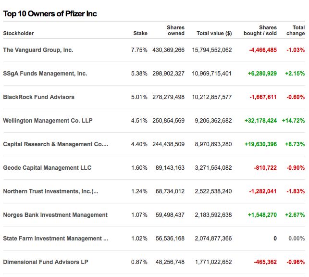The image size is (309, 277).
Task: Click shares owned 59,498,437
Action: pos(170,215)
